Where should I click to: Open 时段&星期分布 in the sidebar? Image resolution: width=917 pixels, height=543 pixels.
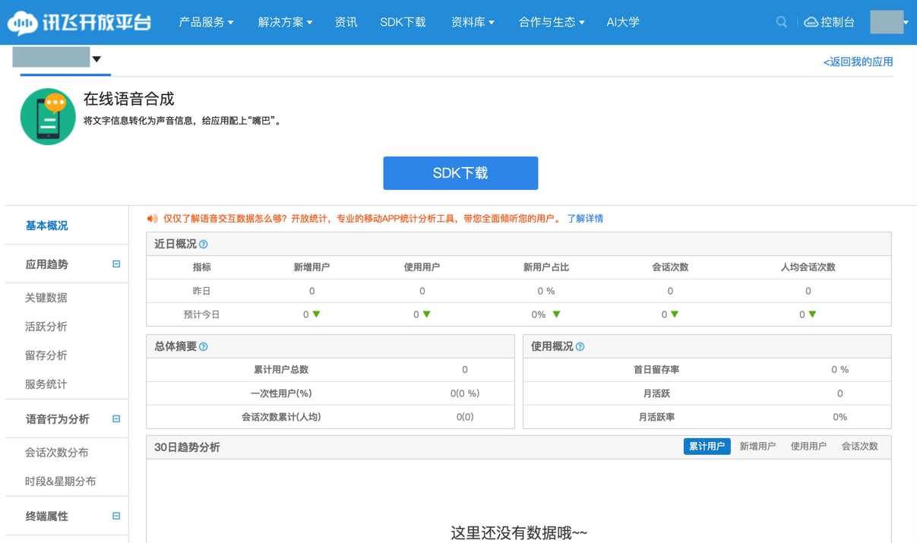coord(60,481)
